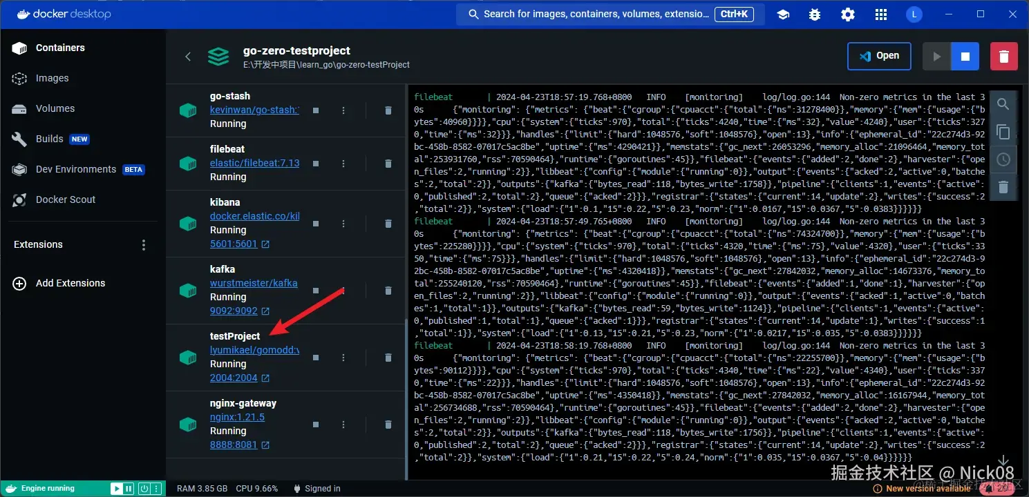Open the Learning center graduation cap icon
Viewport: 1029px width, 497px height.
(x=783, y=14)
